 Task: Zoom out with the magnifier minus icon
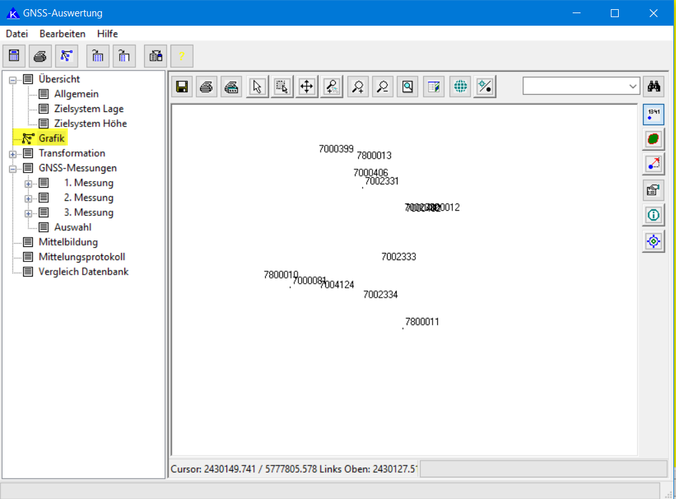(x=383, y=86)
